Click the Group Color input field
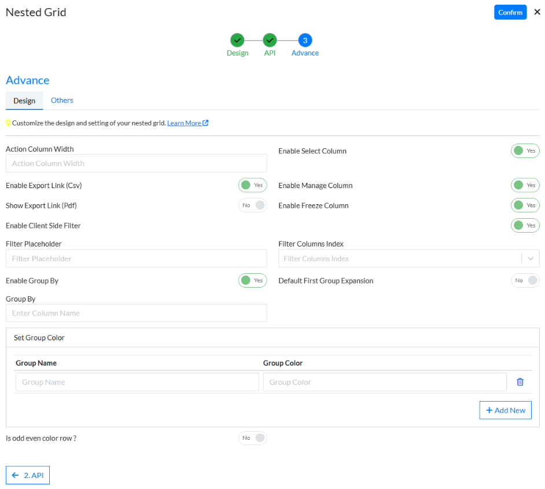 385,382
